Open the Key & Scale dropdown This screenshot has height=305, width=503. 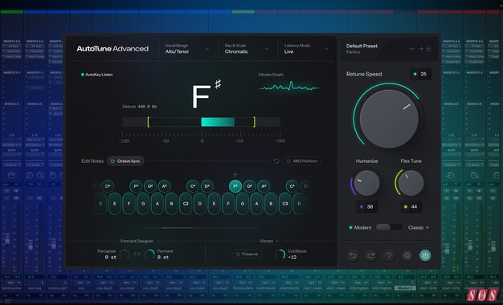point(247,49)
